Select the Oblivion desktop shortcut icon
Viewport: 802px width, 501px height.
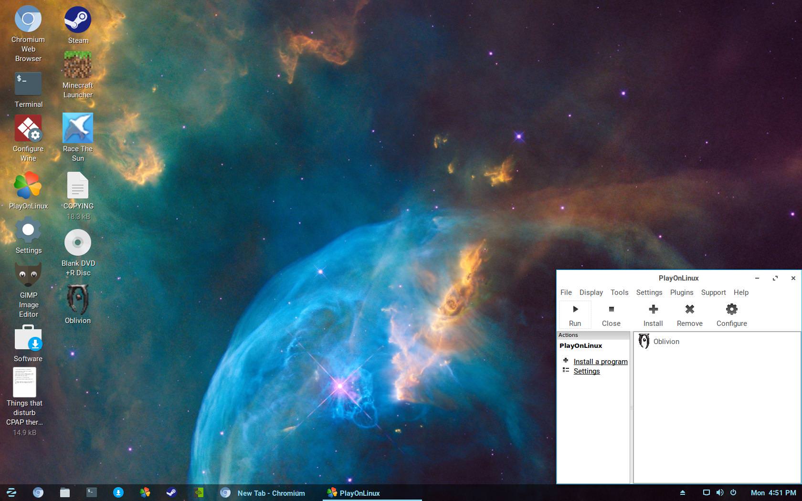78,304
